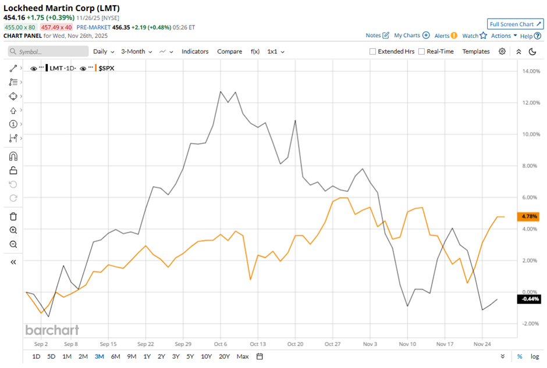Screen dimensions: 547x368
Task: Toggle log scale mode
Action: coord(535,356)
